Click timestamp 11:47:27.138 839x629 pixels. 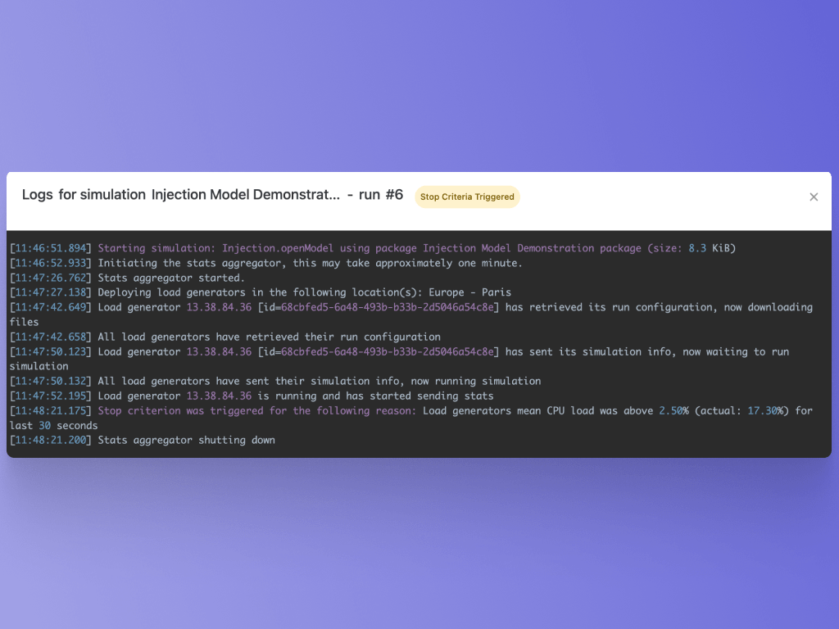coord(50,292)
